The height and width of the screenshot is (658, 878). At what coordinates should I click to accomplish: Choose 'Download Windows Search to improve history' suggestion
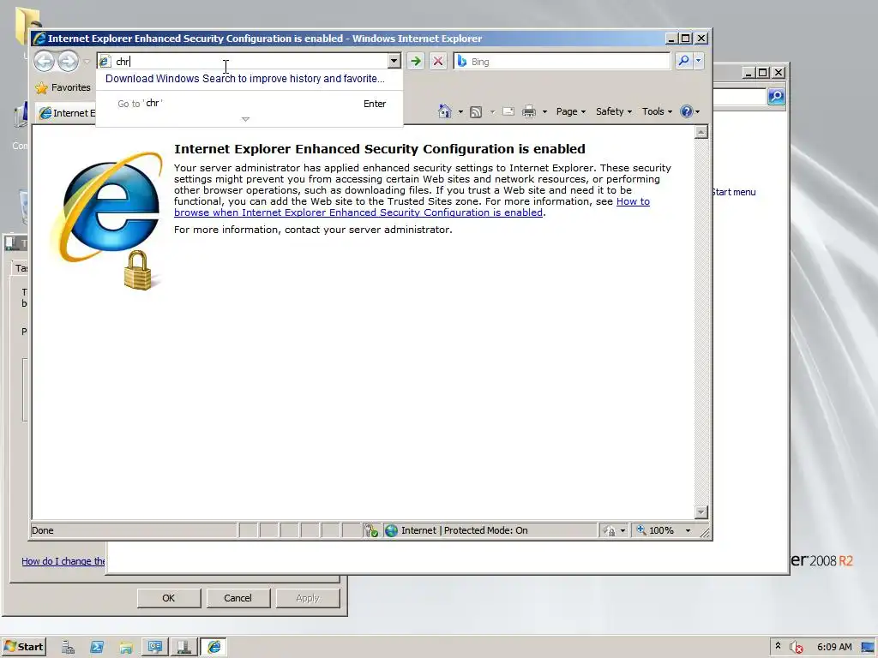(244, 78)
